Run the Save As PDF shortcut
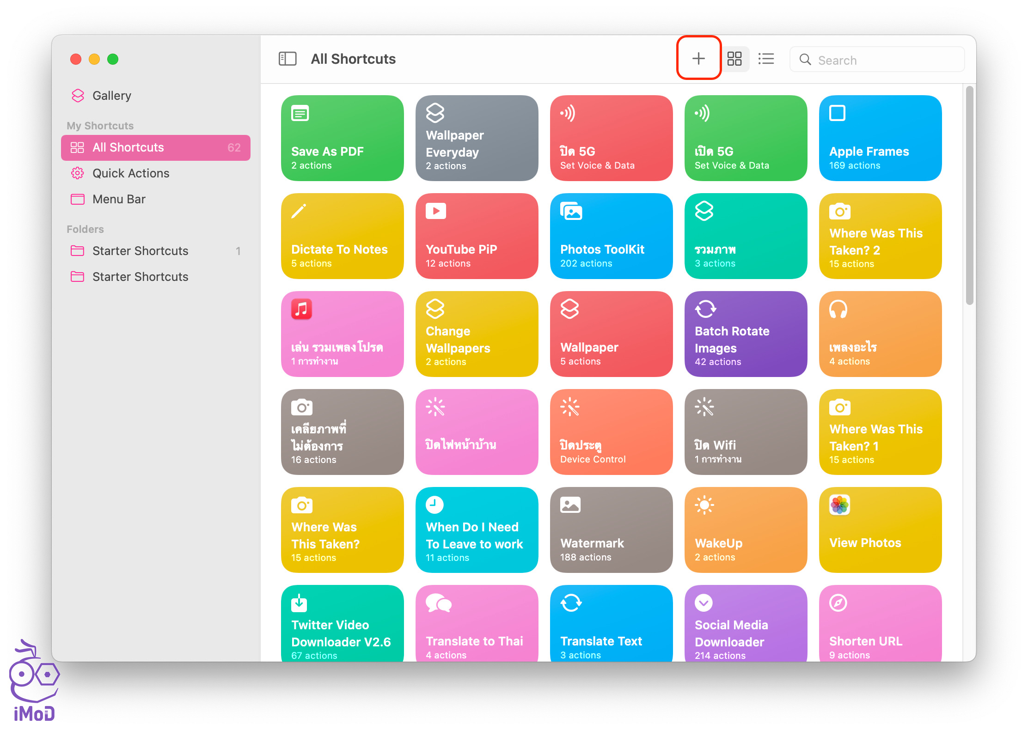This screenshot has width=1028, height=730. (x=342, y=138)
